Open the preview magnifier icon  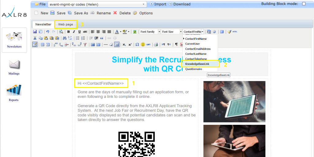point(61,32)
